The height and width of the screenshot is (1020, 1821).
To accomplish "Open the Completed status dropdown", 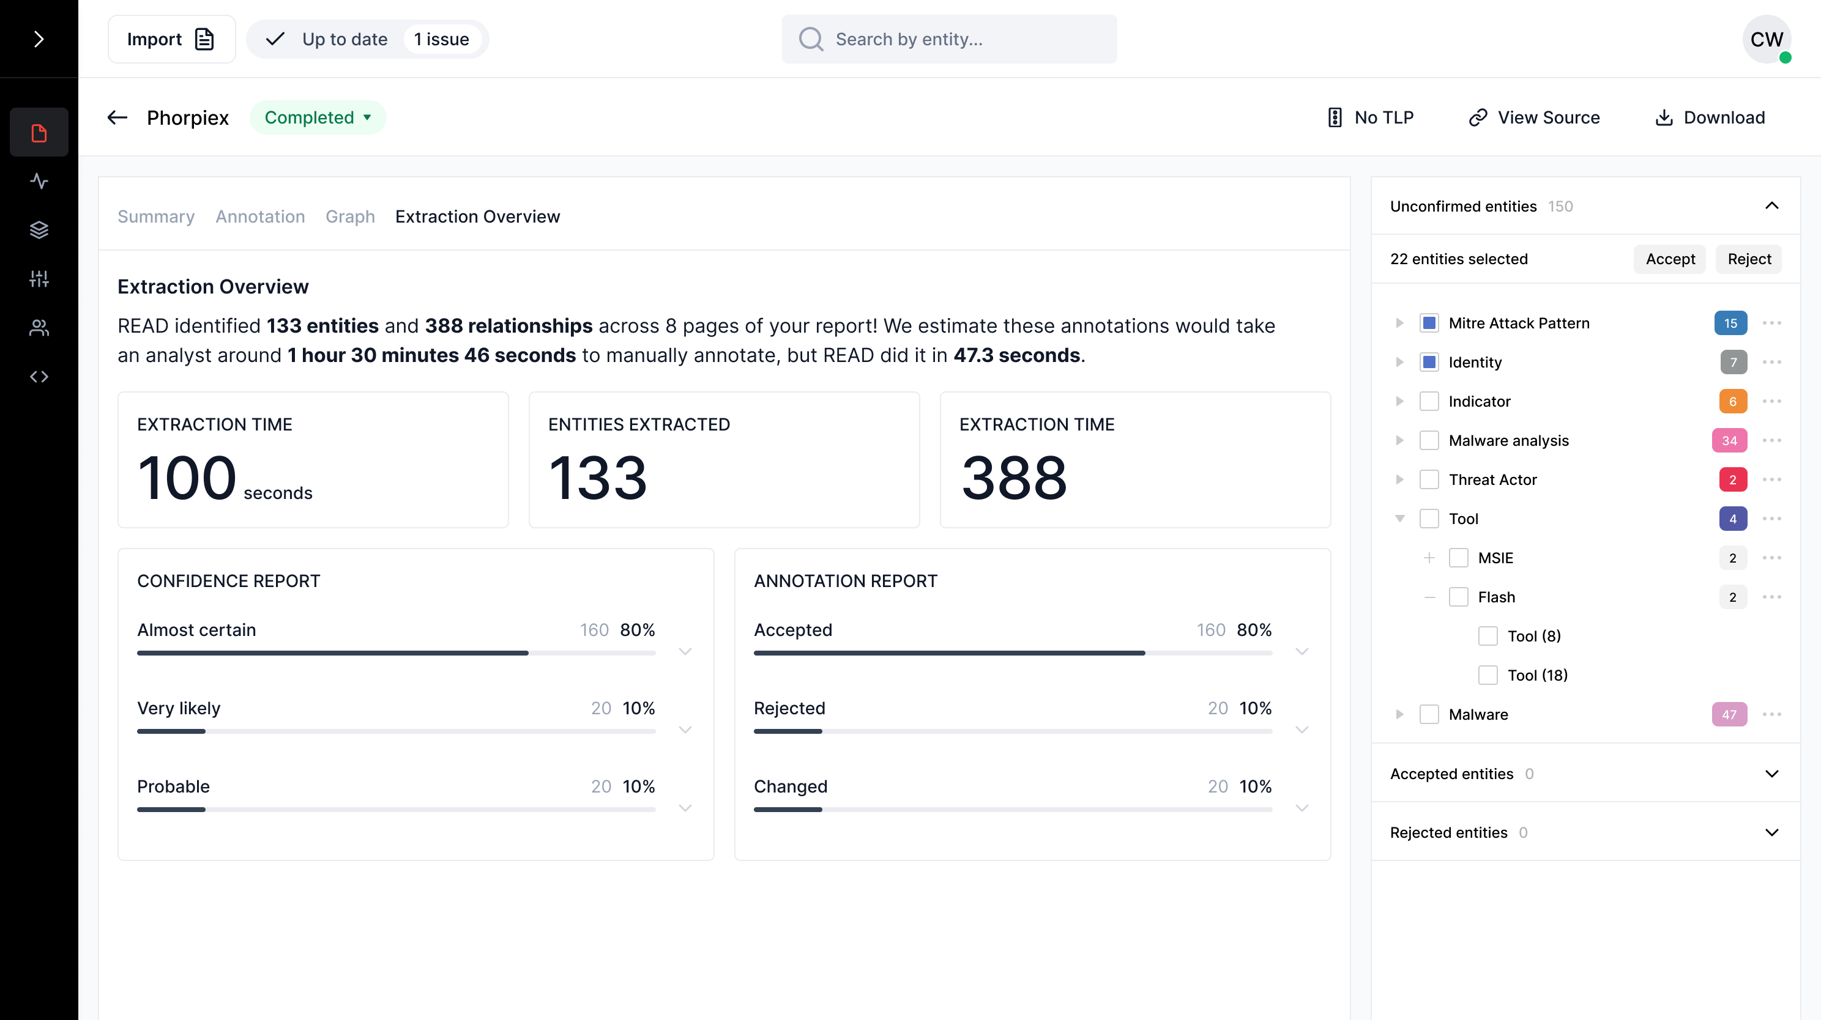I will coord(318,117).
